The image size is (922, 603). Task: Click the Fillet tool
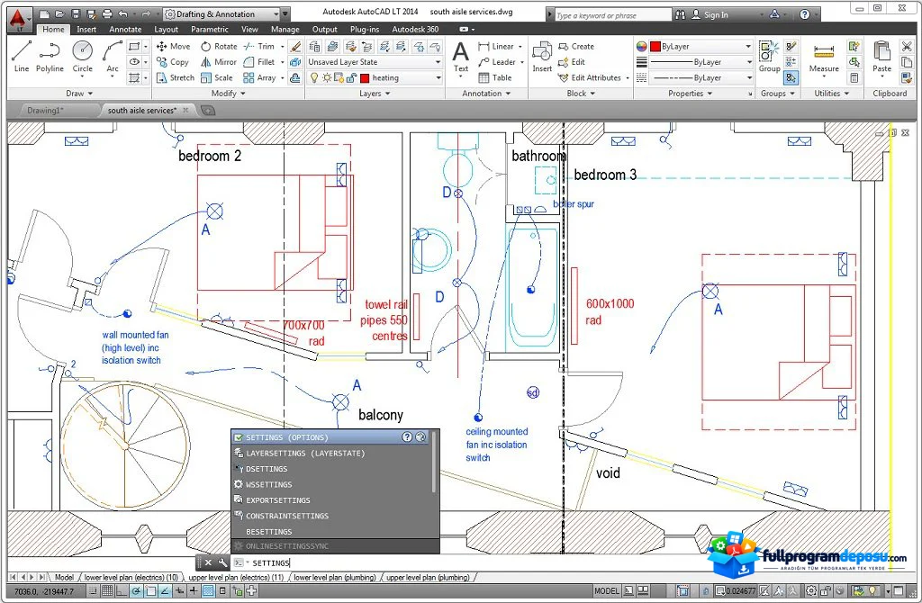259,62
